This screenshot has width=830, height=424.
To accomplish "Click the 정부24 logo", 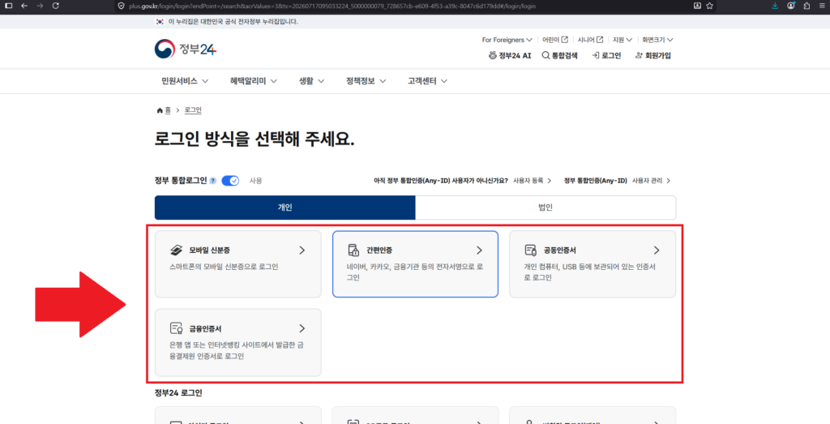I will click(x=186, y=49).
